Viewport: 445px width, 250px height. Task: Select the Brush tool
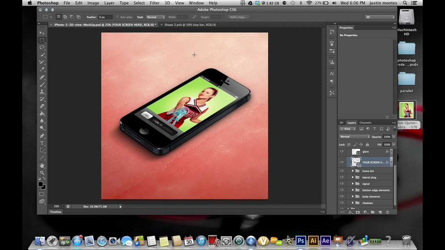(x=42, y=84)
